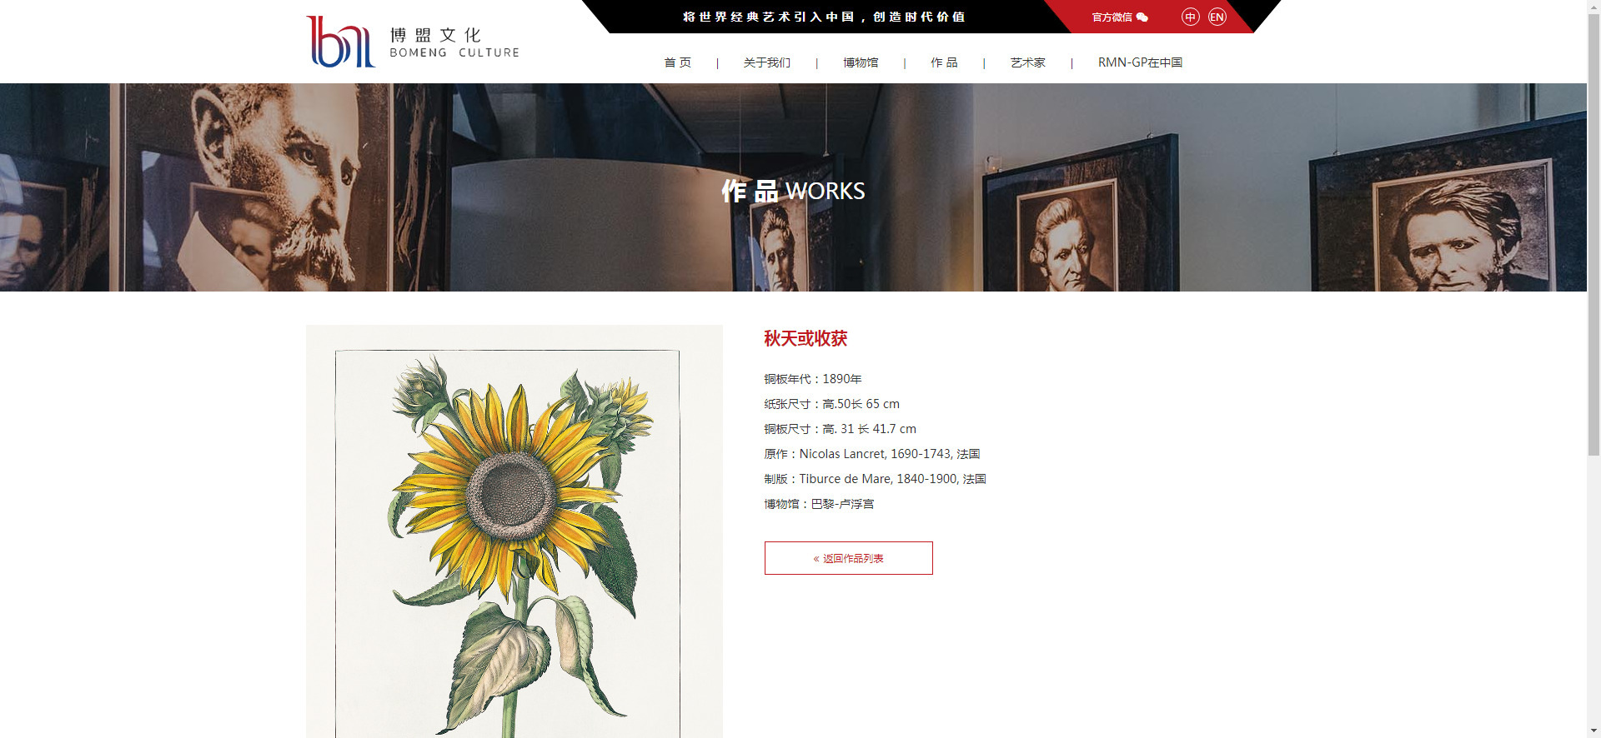The height and width of the screenshot is (738, 1601).
Task: Switch language to Chinese with 中 icon
Action: [x=1190, y=17]
